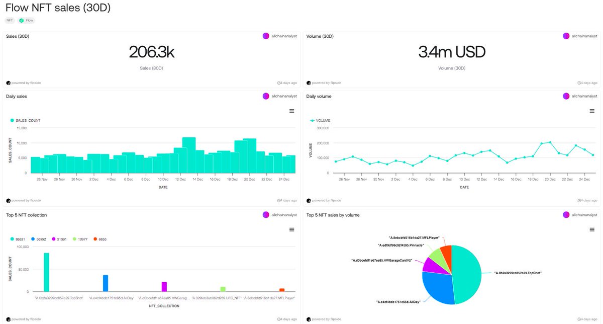Viewport: 603px width, 324px height.
Task: Open allchainanalyst profile from the Daily sales card
Action: 284,96
